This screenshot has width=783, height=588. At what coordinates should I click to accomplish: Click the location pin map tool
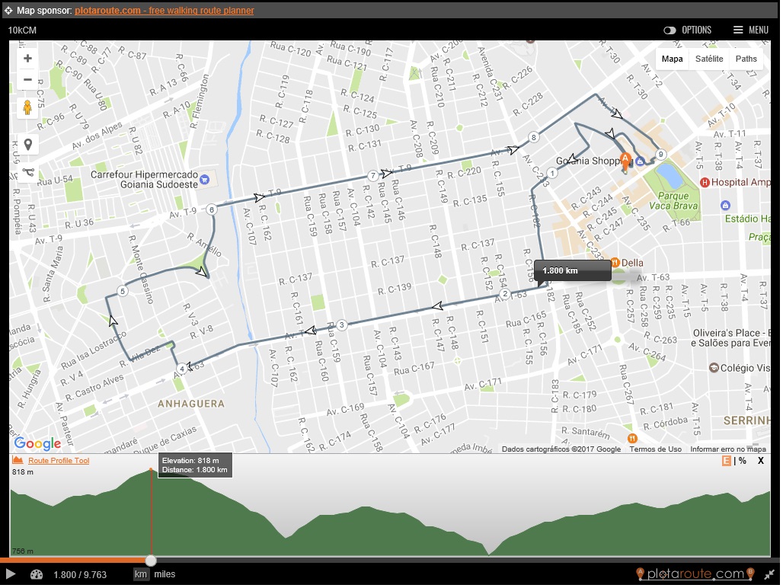(x=28, y=145)
